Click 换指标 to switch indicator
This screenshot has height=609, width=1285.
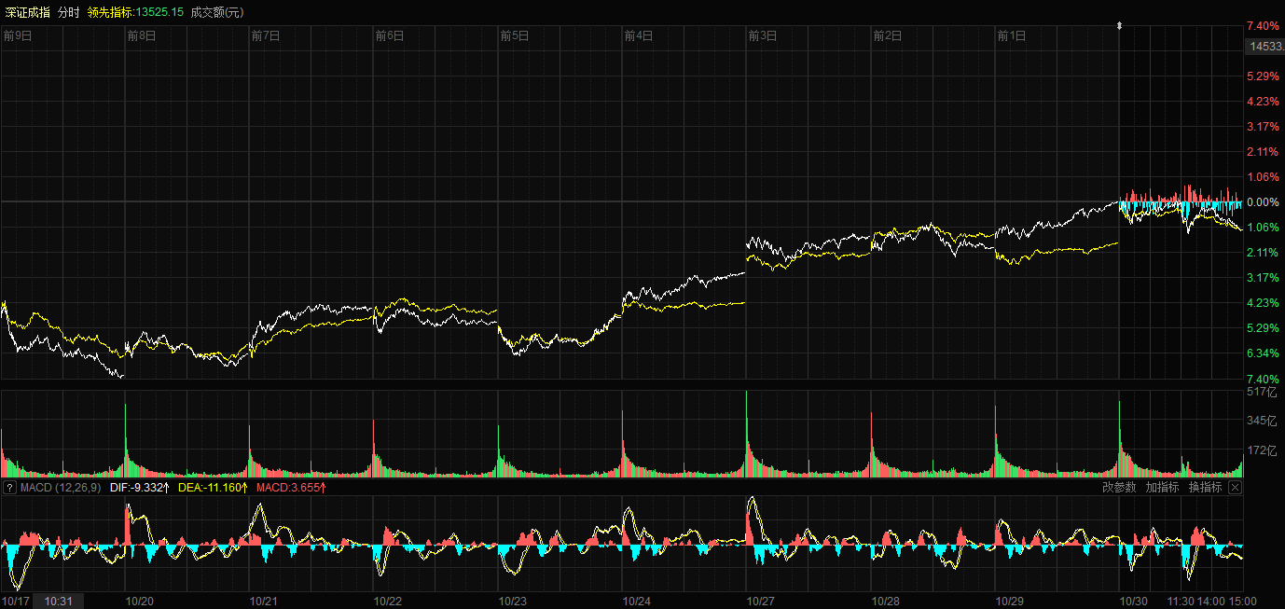pos(1205,488)
